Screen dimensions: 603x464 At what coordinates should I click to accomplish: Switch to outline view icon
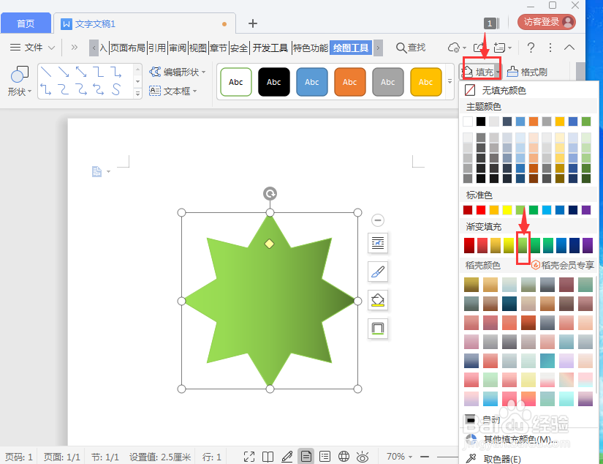325,457
